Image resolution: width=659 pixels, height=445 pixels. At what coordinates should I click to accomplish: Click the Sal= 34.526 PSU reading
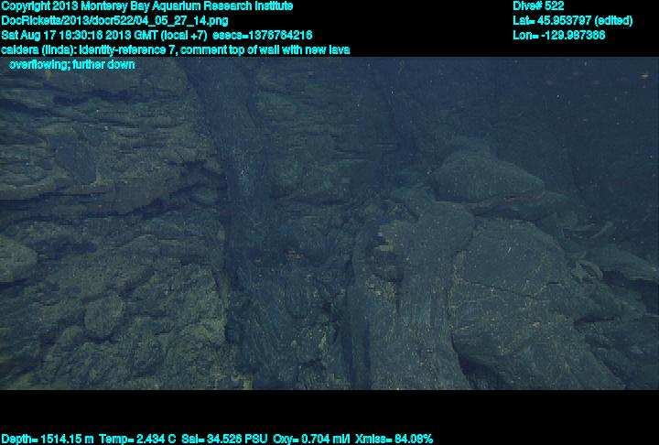point(224,440)
